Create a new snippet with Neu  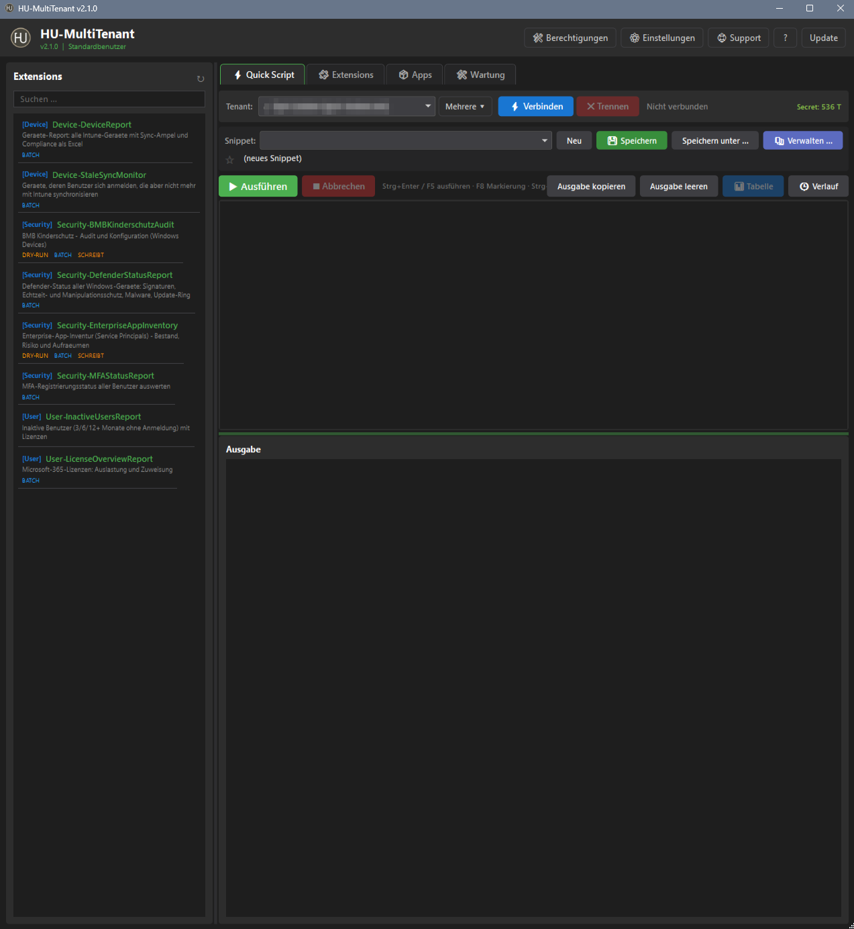point(574,140)
